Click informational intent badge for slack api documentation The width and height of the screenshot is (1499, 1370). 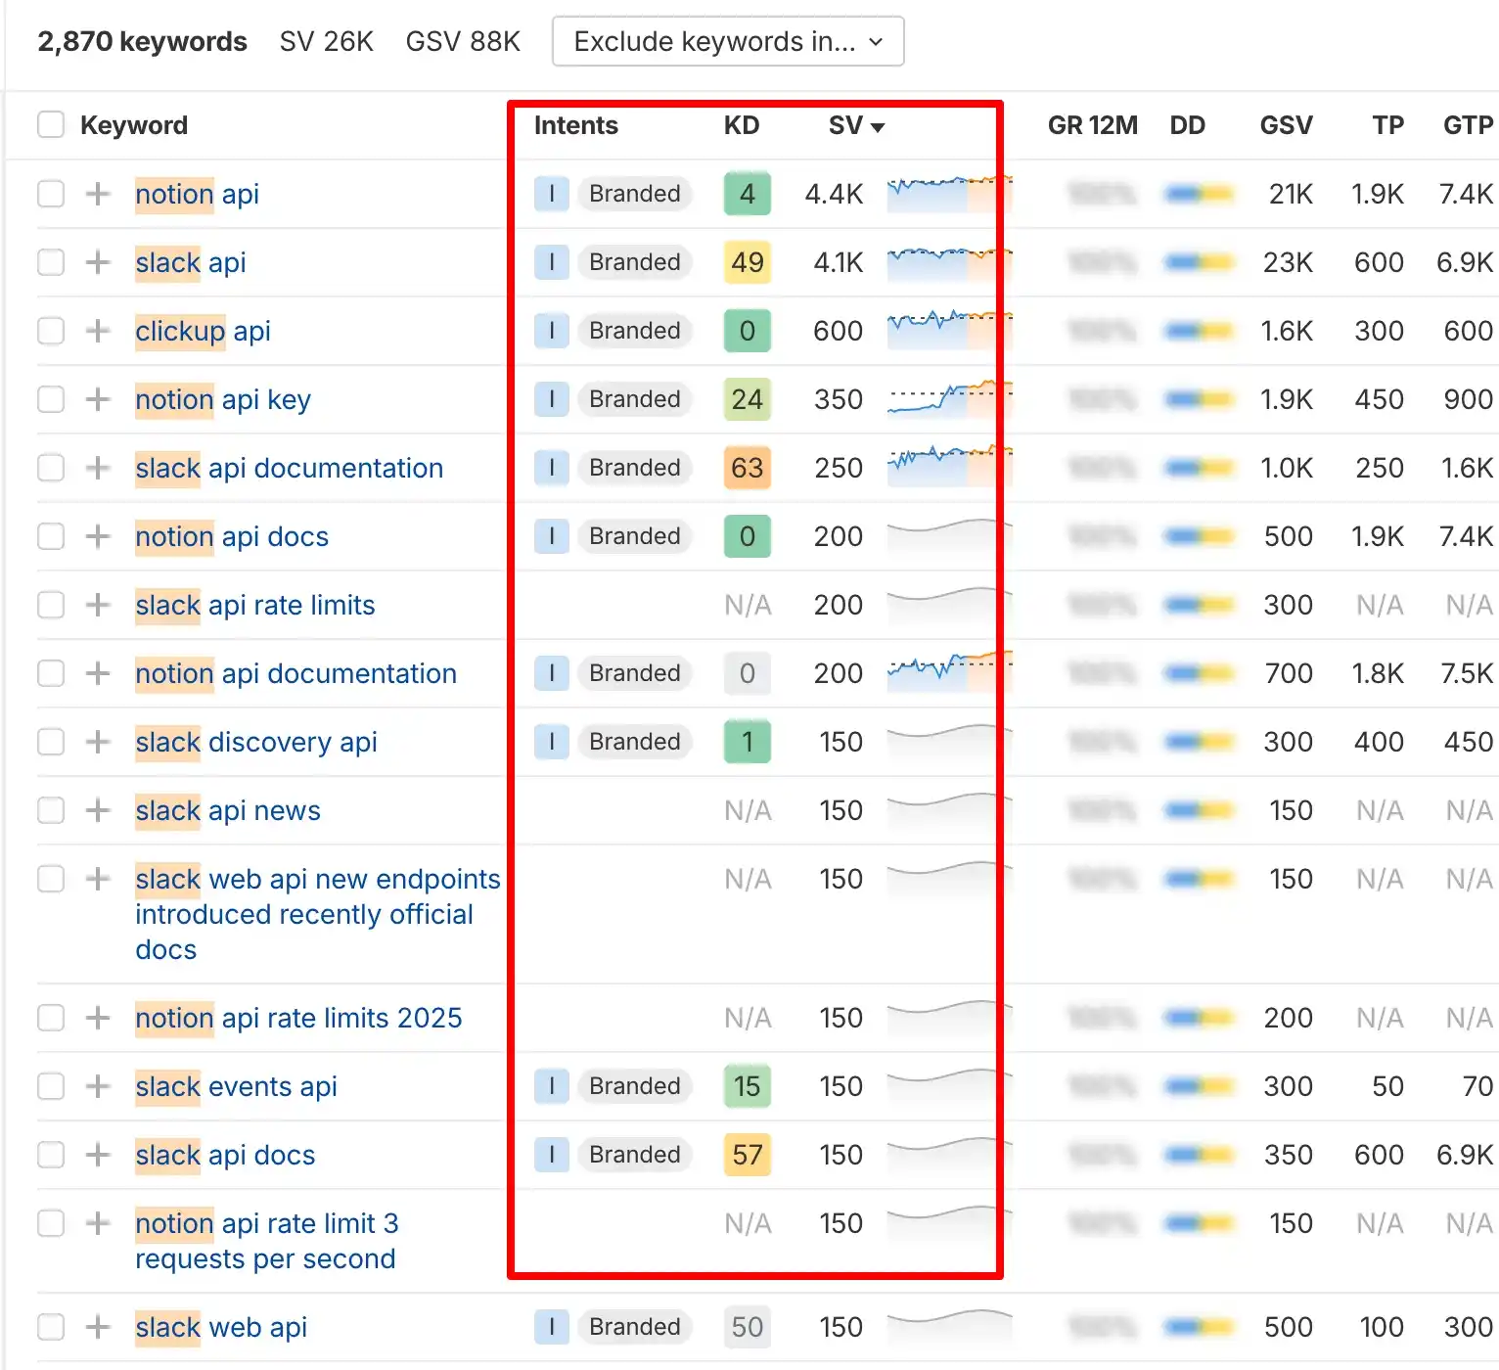pyautogui.click(x=551, y=468)
